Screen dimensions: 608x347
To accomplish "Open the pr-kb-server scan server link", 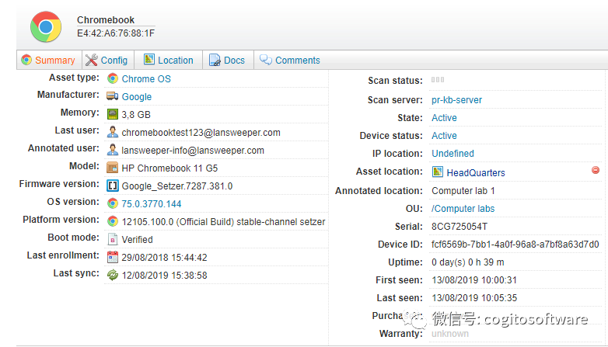I will point(456,100).
